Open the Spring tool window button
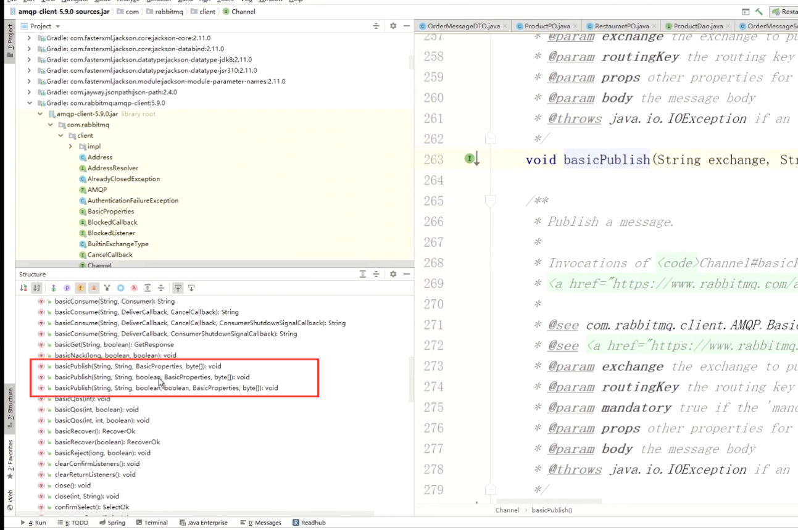798x530 pixels. click(112, 523)
